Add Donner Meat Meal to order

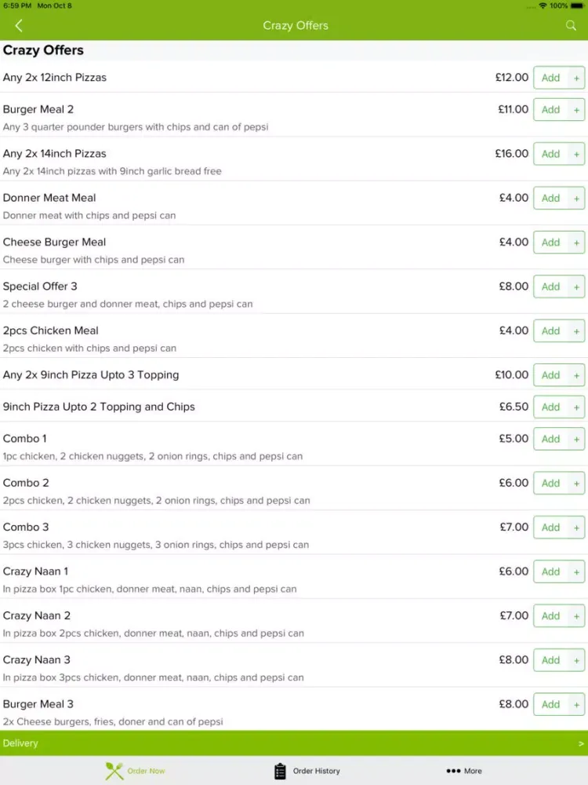point(550,199)
